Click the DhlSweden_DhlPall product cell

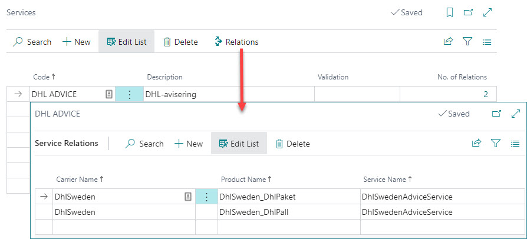(289, 212)
